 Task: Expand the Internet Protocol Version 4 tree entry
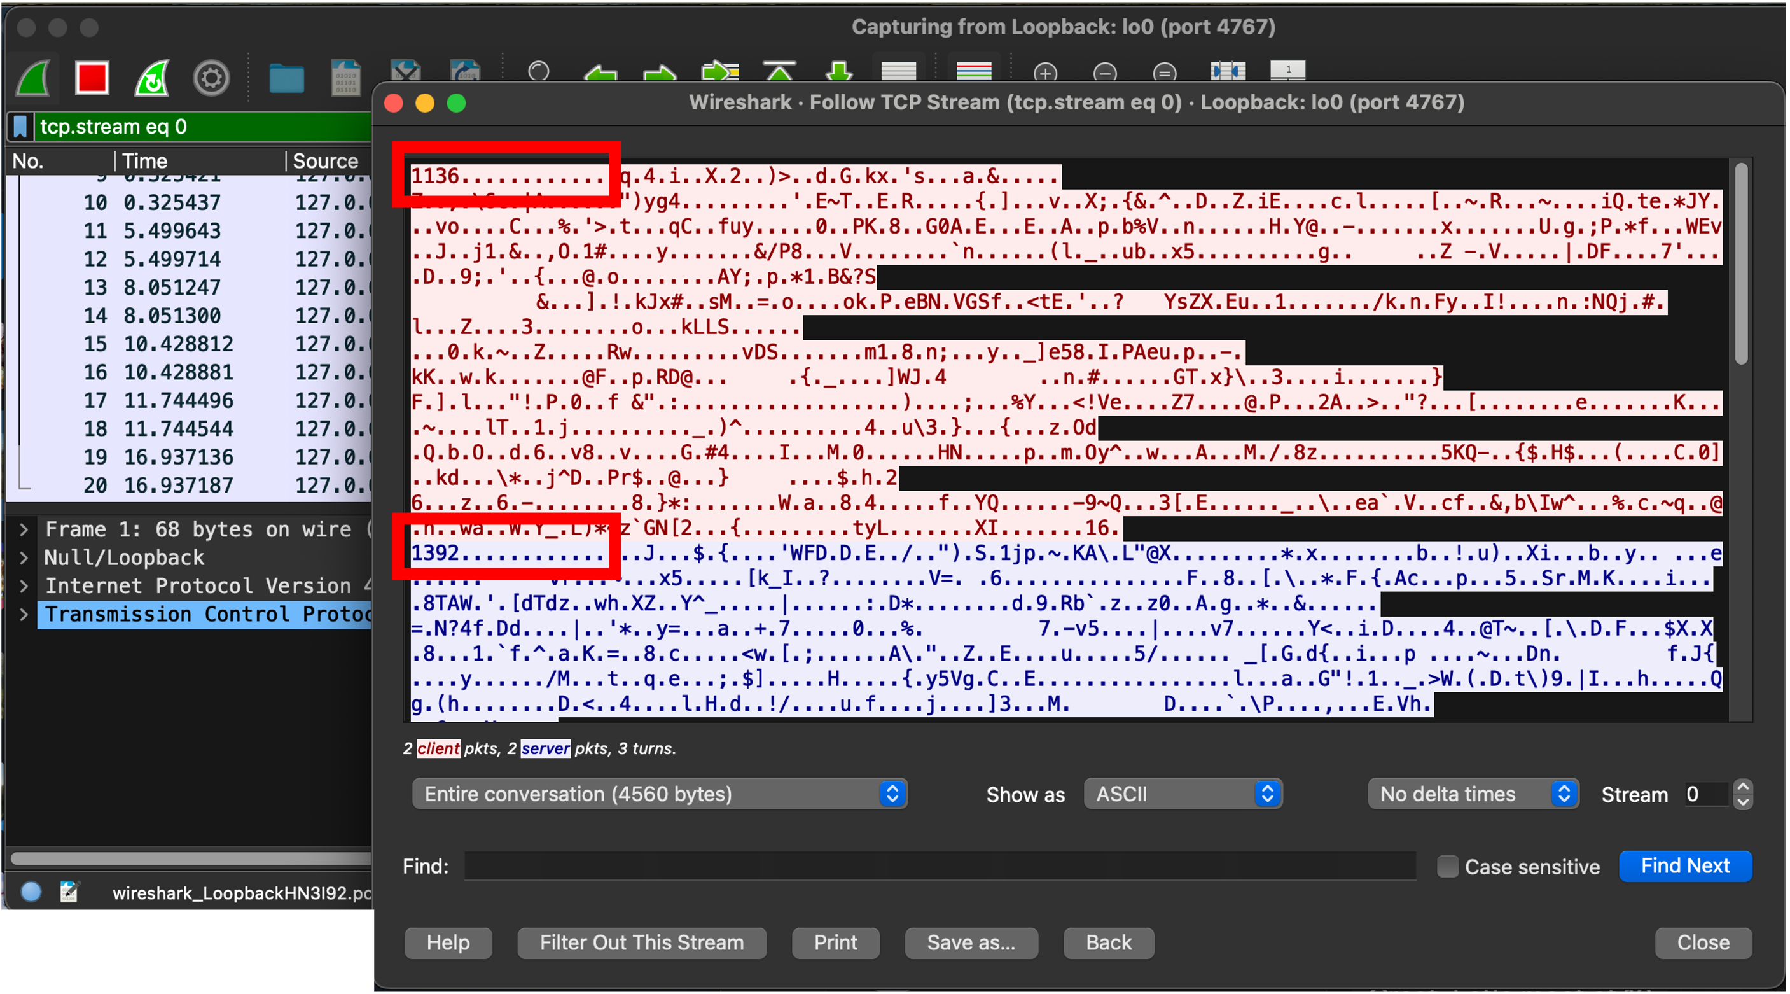pyautogui.click(x=25, y=585)
